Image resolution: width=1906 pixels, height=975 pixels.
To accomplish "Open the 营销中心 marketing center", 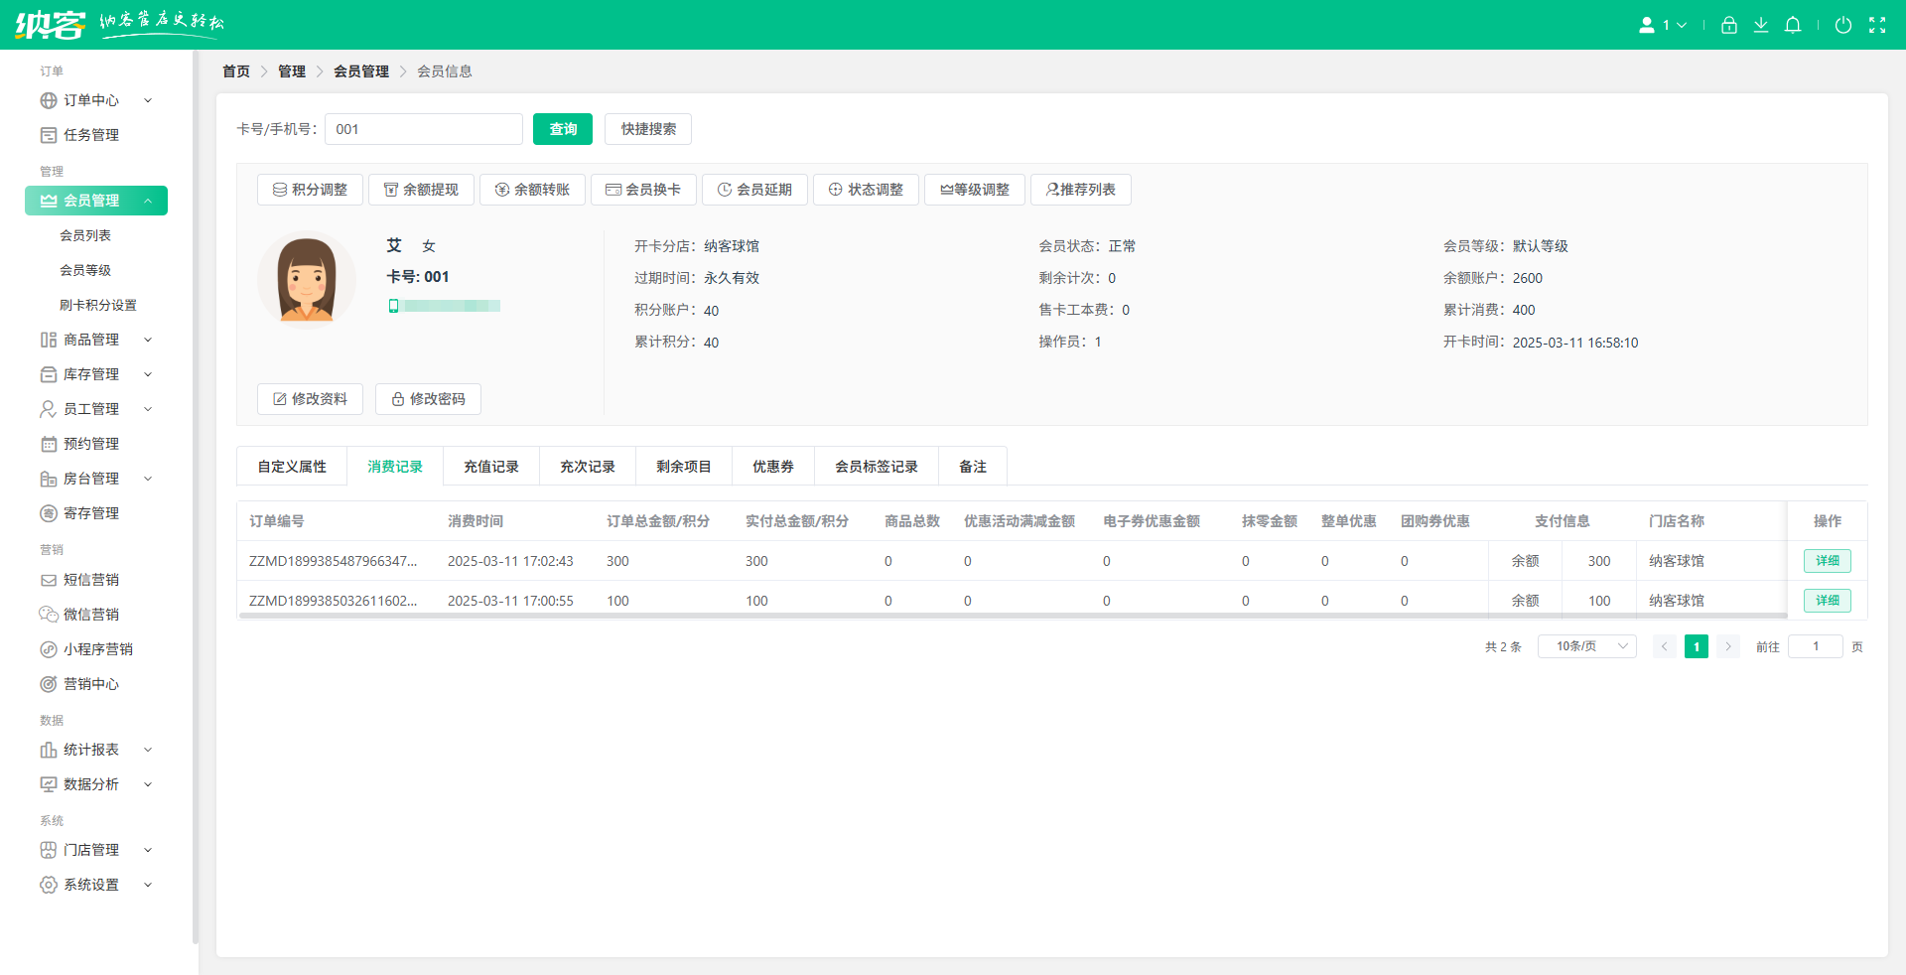I will pos(91,683).
